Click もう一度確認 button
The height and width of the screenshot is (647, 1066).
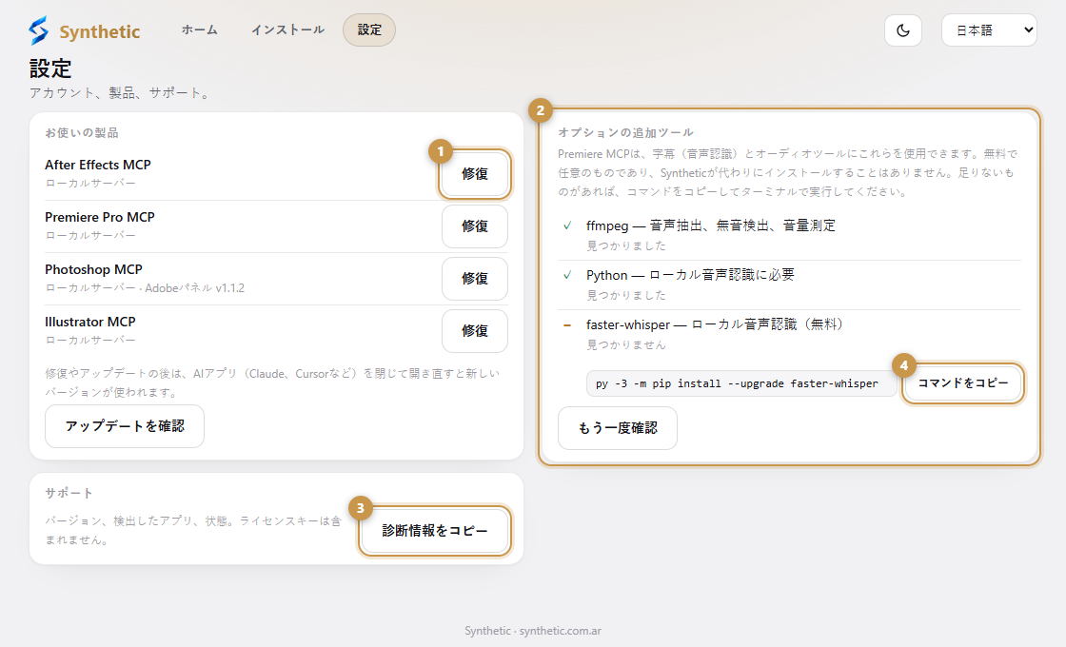tap(618, 428)
